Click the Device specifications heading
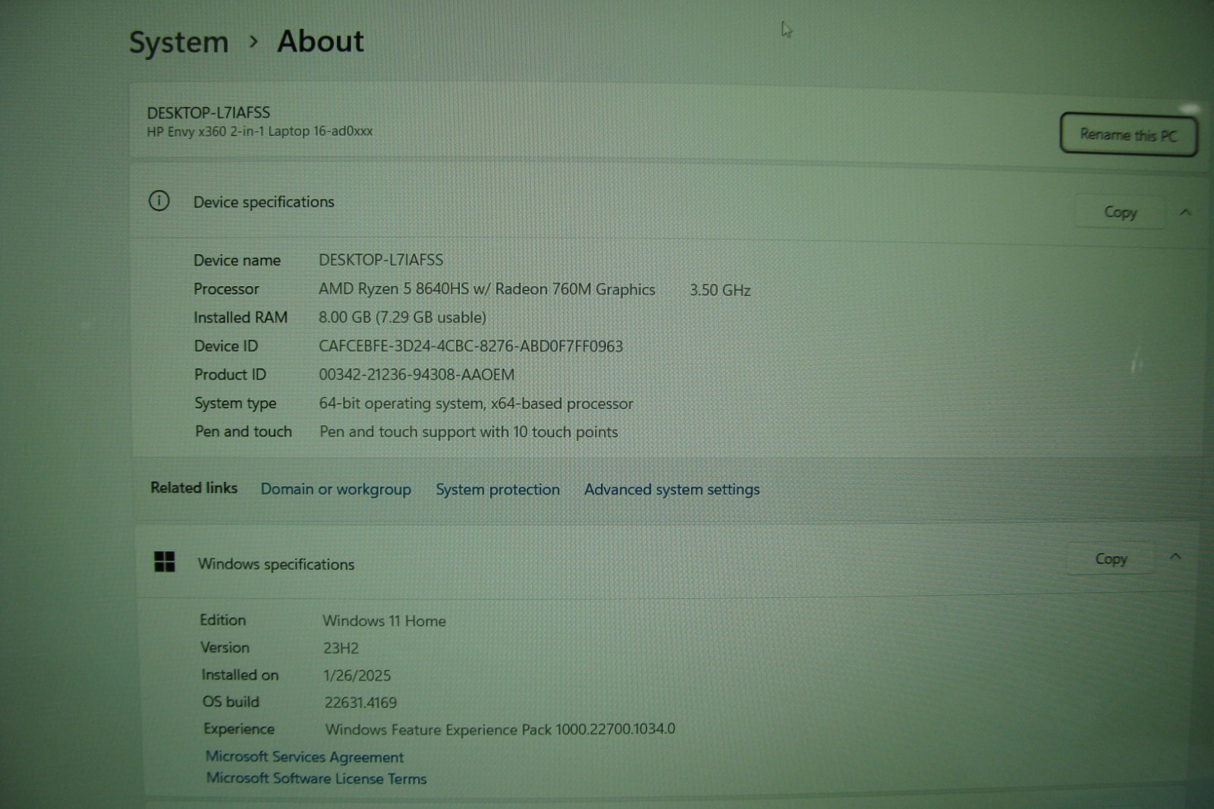The height and width of the screenshot is (809, 1214). (x=263, y=202)
